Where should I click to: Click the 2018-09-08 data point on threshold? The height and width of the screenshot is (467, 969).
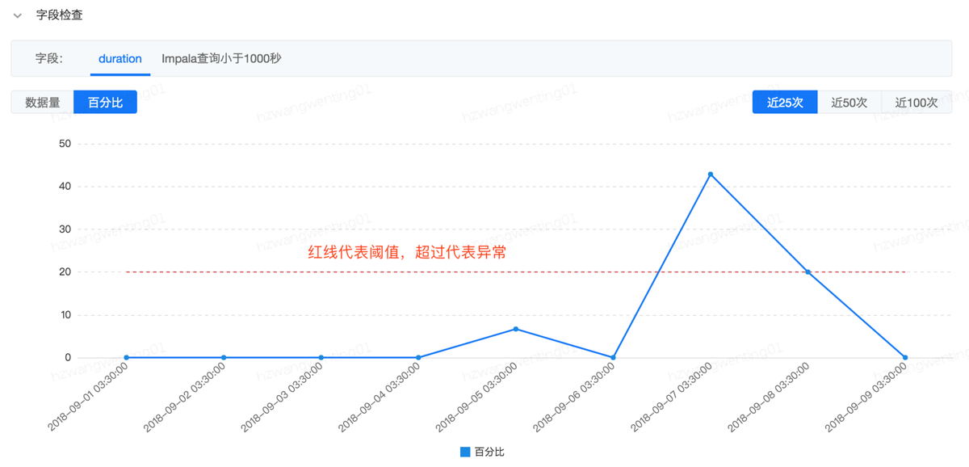807,272
